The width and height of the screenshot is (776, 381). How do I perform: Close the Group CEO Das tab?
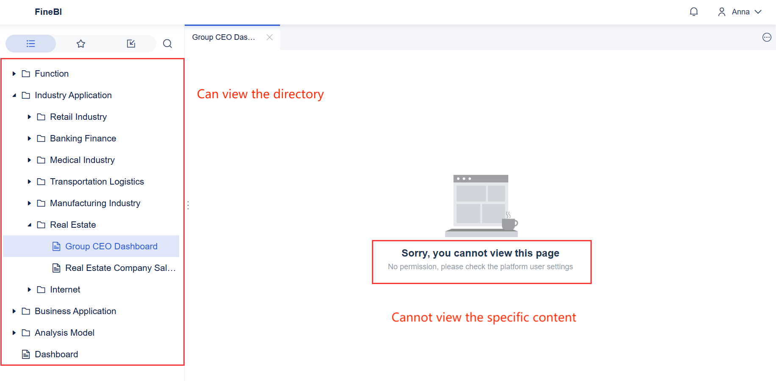pos(270,37)
